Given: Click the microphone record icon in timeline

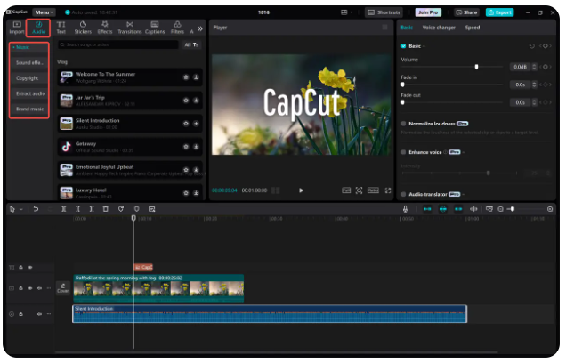Looking at the screenshot, I should 405,209.
